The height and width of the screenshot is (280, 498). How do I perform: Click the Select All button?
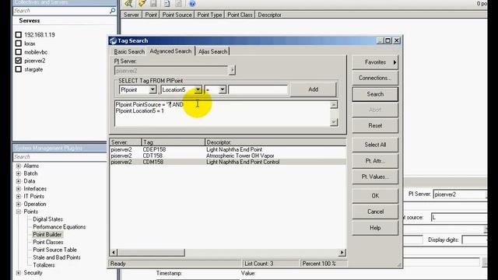(375, 145)
